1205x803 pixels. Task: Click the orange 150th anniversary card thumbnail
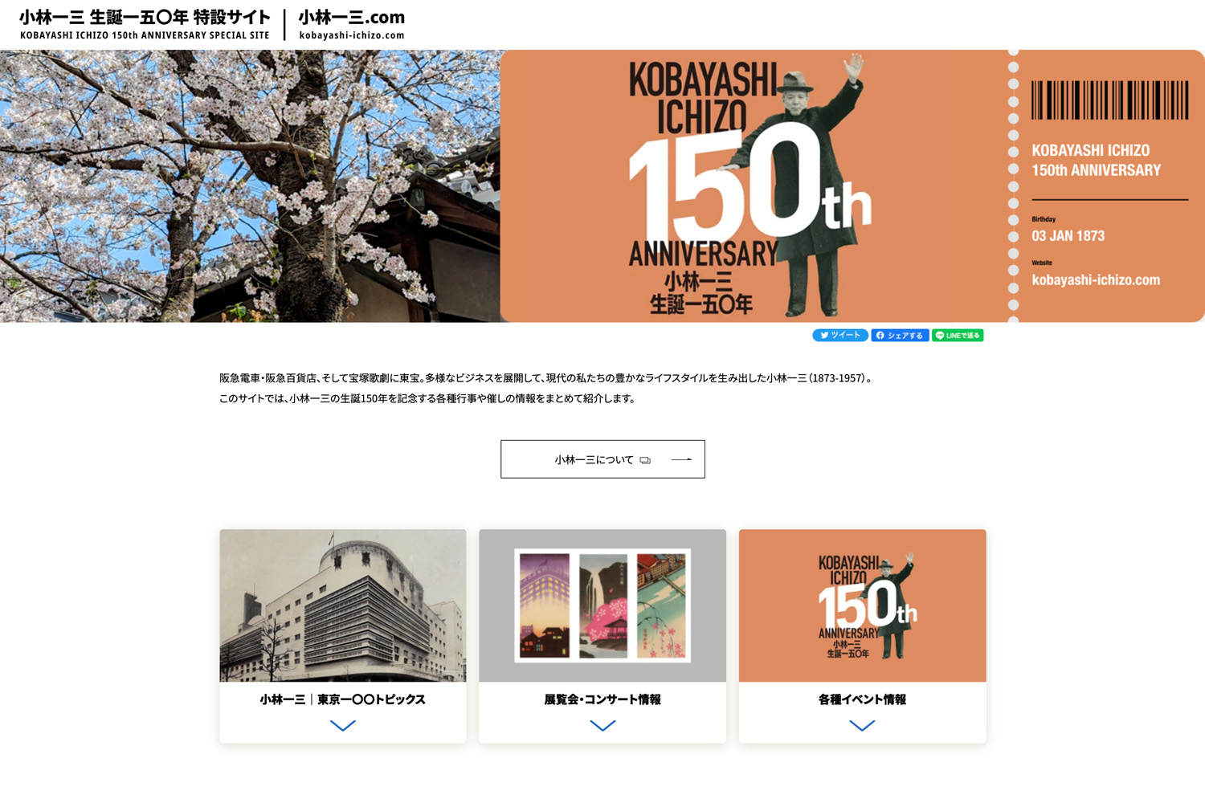click(862, 605)
